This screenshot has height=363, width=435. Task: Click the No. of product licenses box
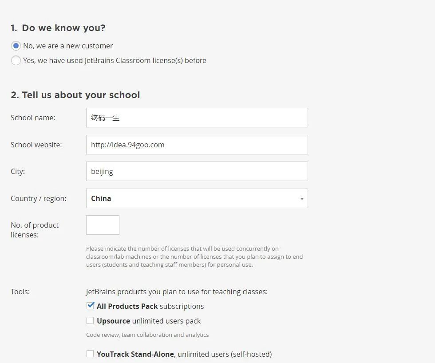(x=103, y=225)
